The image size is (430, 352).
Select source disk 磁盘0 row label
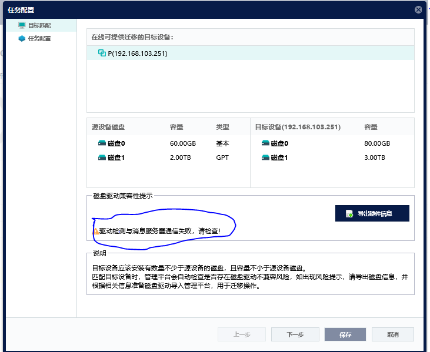coord(116,143)
